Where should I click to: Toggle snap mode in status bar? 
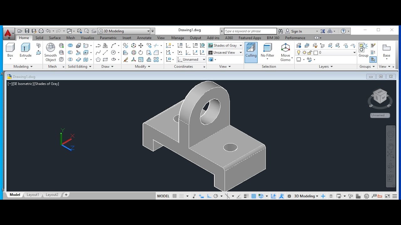tap(182, 196)
